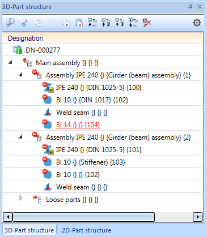Click the expand all levels icon
The height and width of the screenshot is (237, 207).
click(x=133, y=23)
